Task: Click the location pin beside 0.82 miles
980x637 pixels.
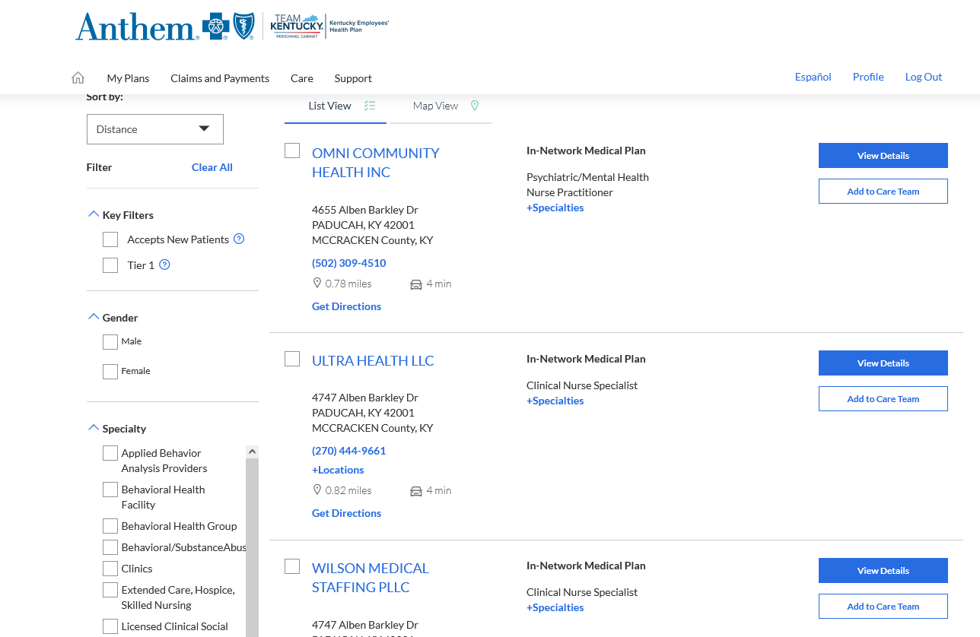Action: [317, 490]
